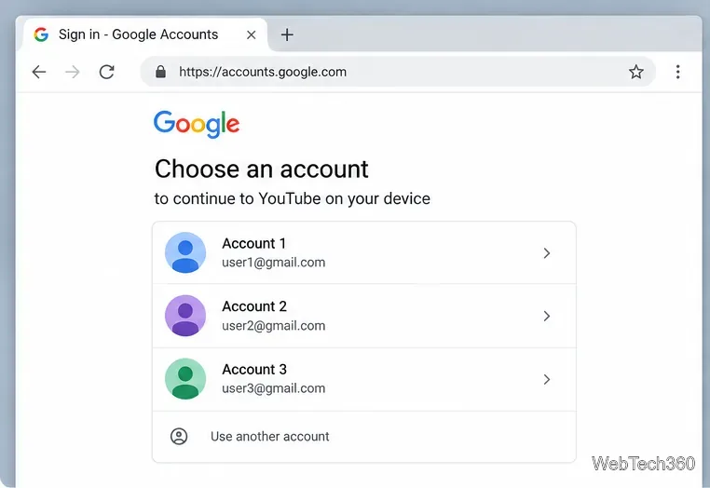Choose the Account 1 name
Viewport: 710px width, 488px height.
point(253,244)
